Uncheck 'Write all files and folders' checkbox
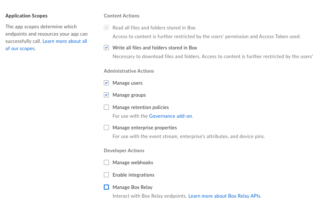 [106, 48]
